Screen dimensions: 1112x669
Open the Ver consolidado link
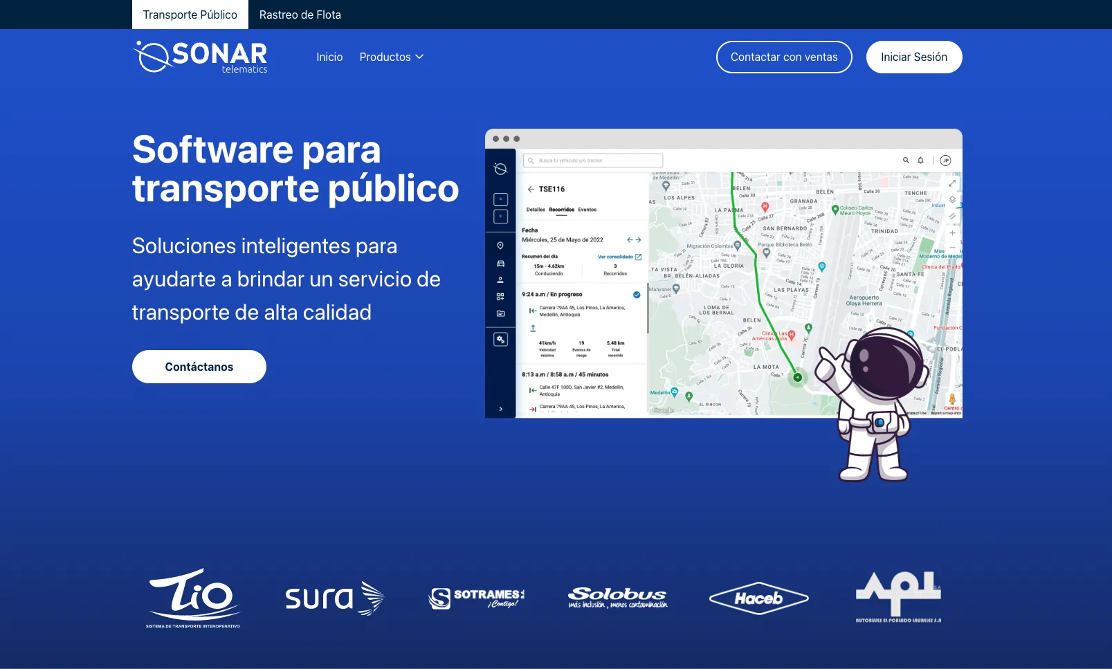[619, 257]
